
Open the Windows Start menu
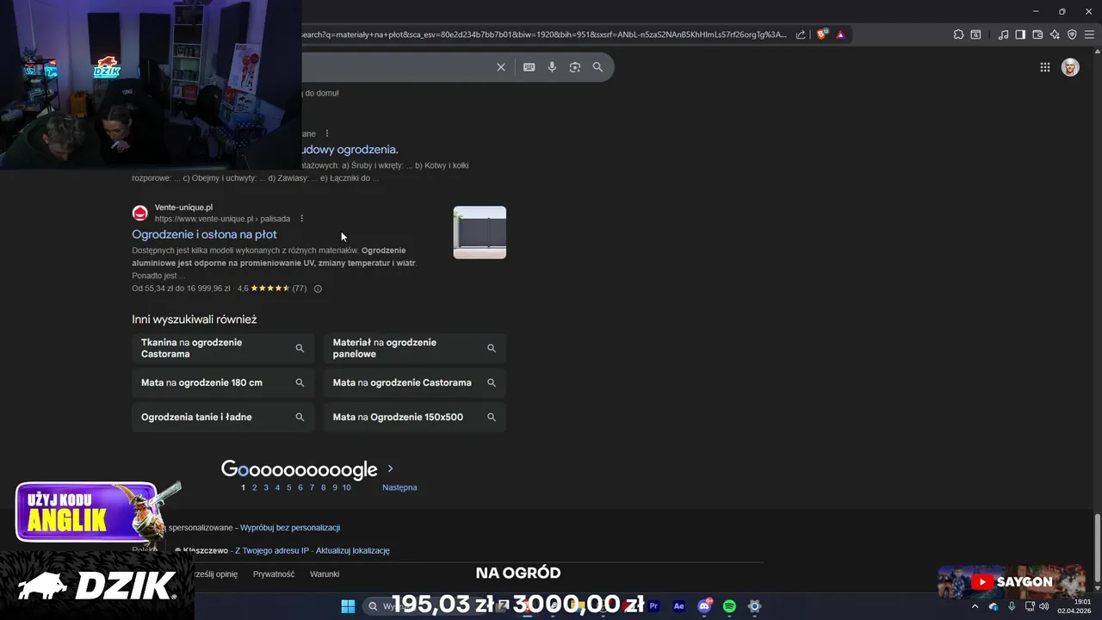348,606
